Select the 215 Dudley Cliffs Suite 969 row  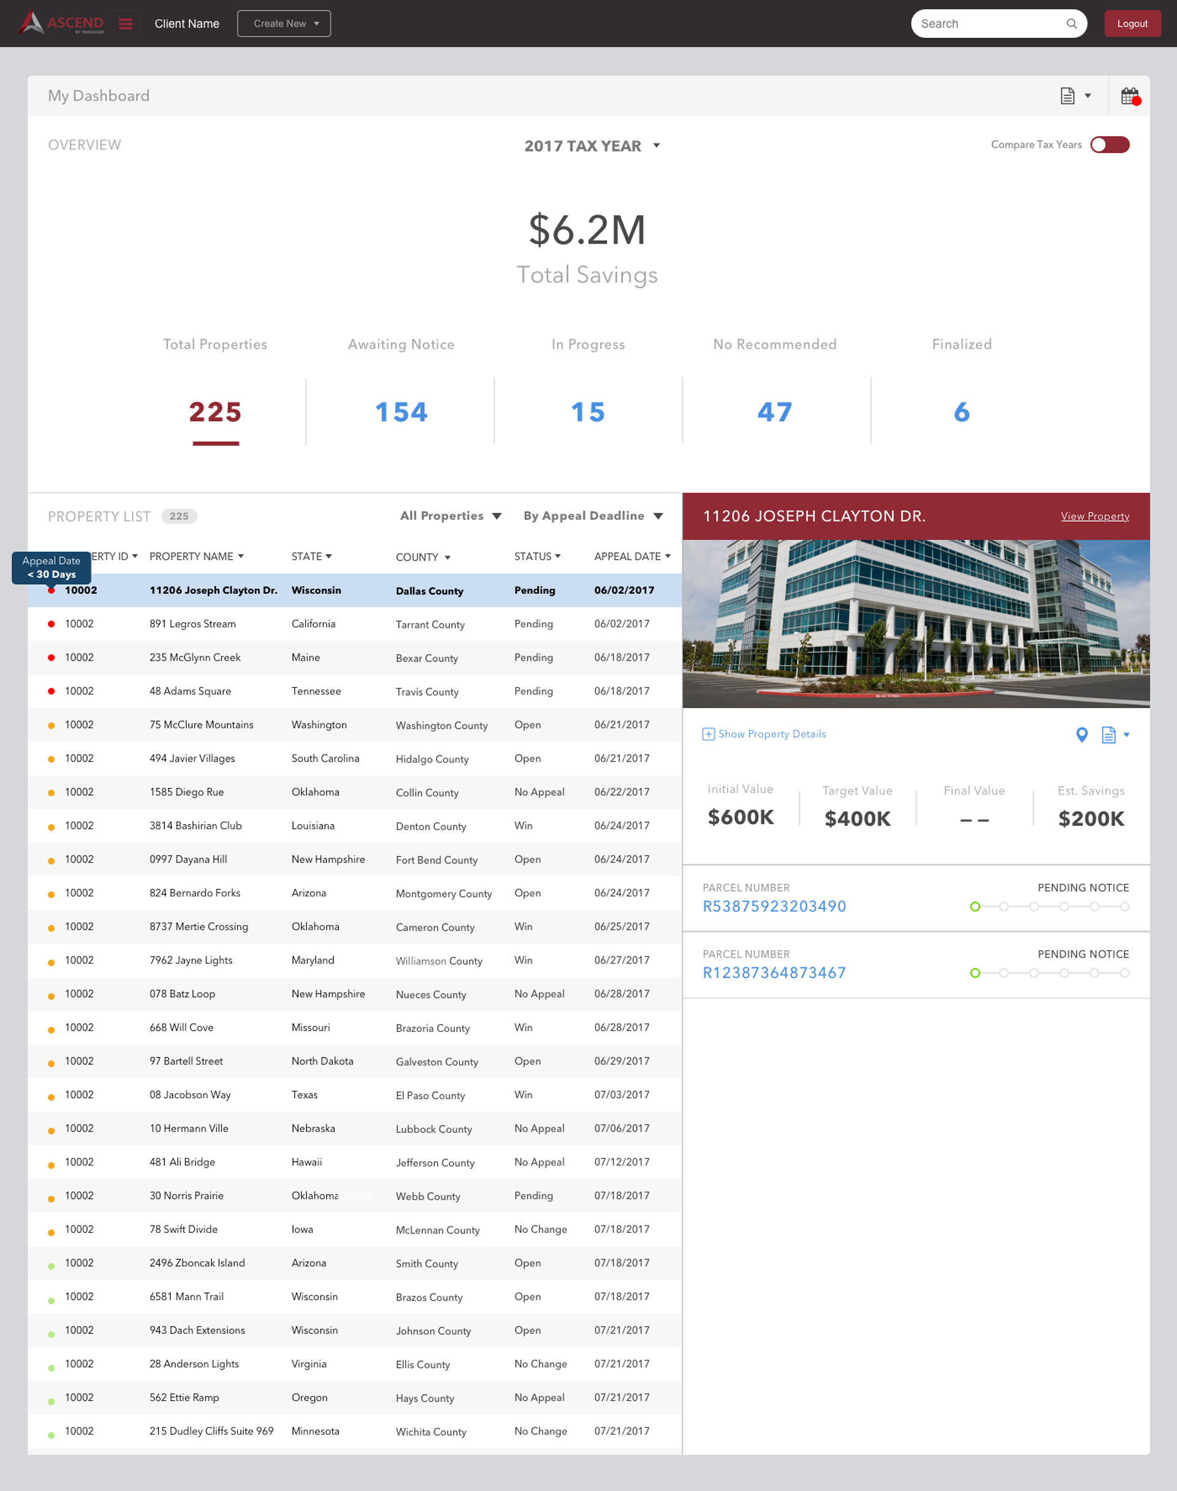(354, 1431)
